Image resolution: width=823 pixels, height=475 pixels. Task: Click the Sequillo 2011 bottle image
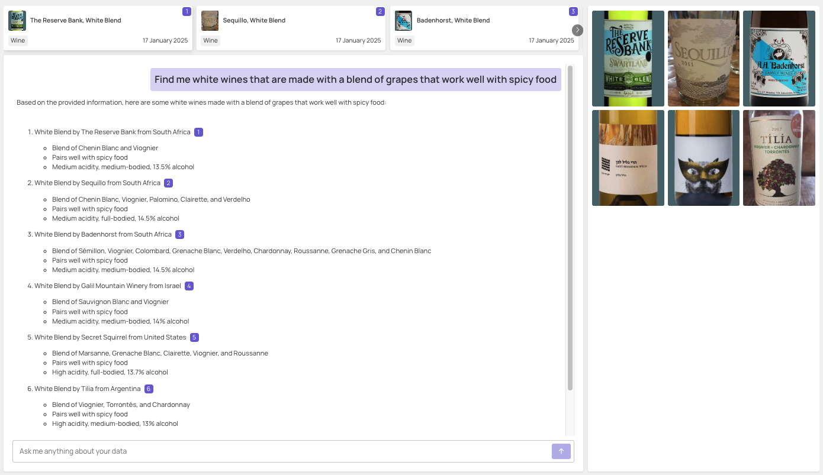click(703, 59)
